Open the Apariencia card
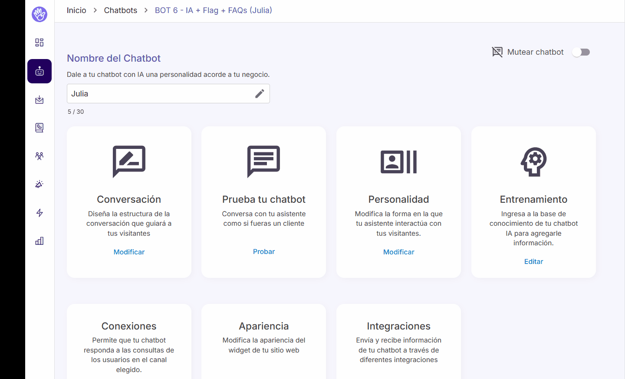625x379 pixels. (264, 342)
